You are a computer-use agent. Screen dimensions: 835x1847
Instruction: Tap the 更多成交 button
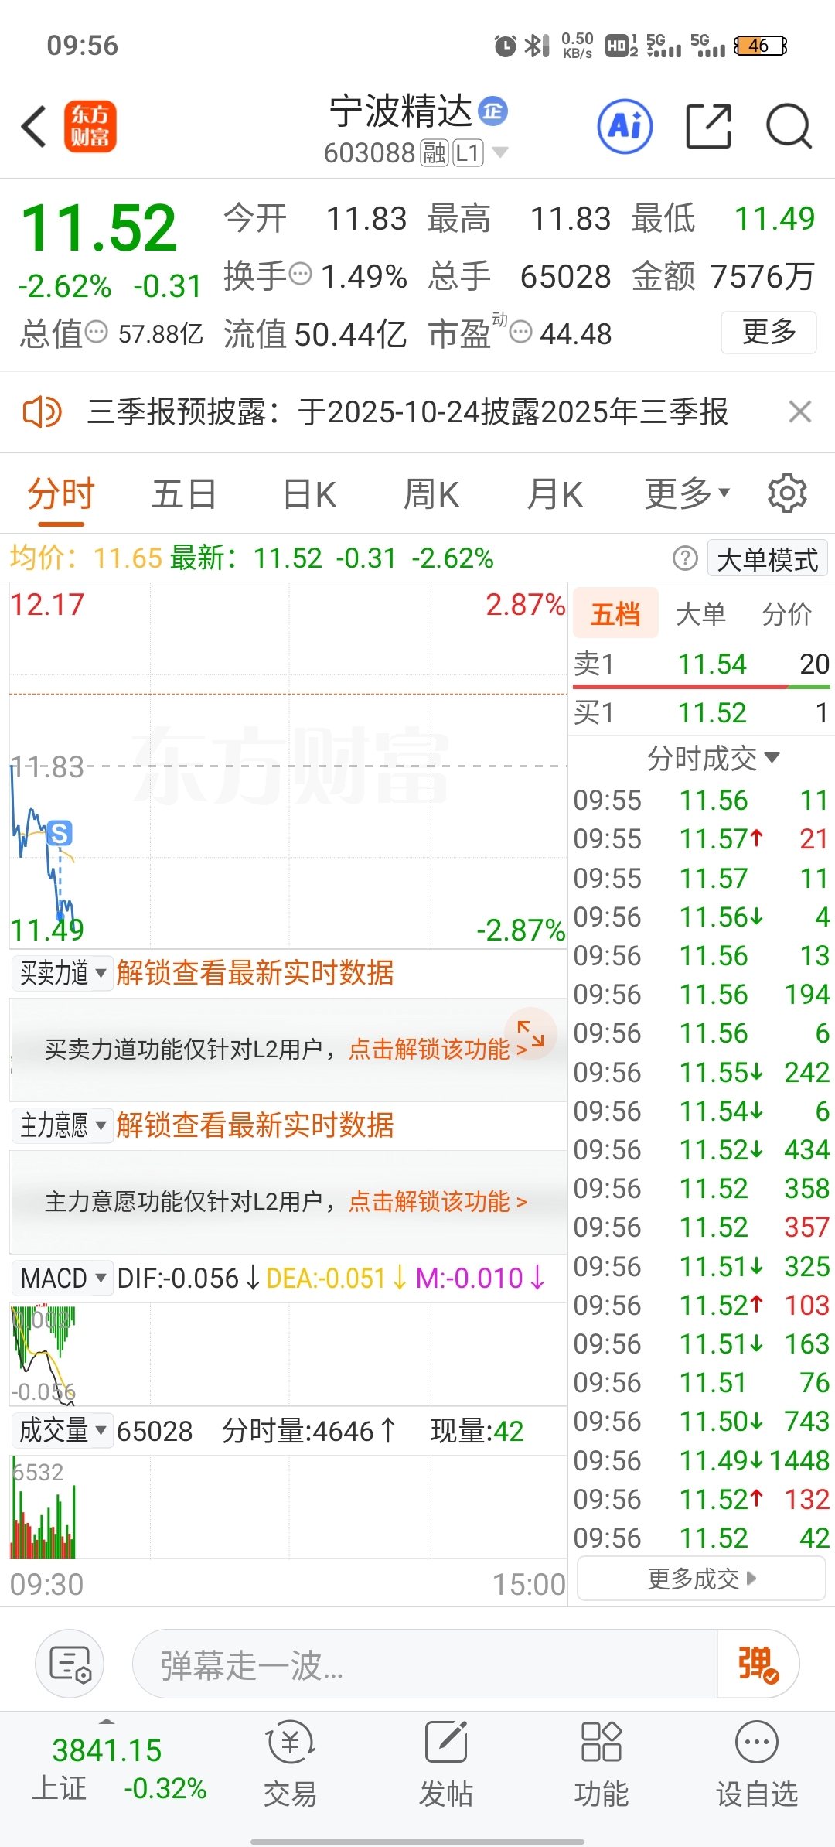(702, 1578)
